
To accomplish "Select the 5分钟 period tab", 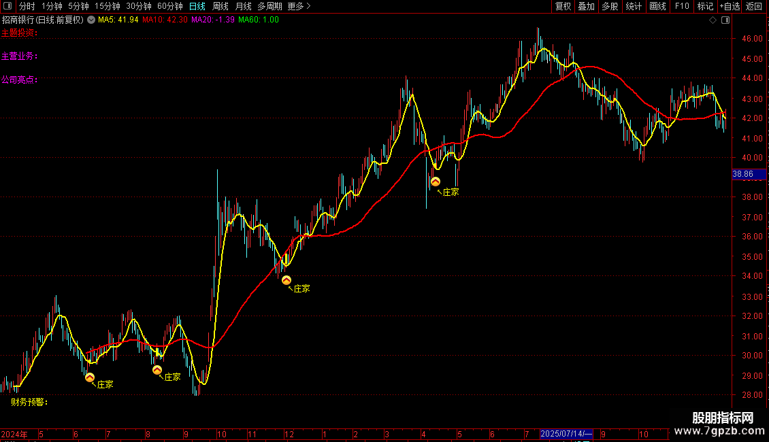I will 78,6.
